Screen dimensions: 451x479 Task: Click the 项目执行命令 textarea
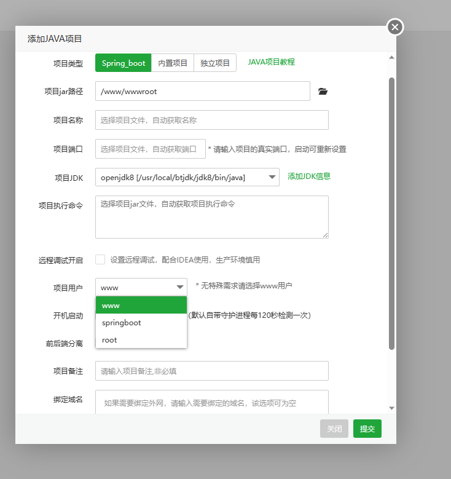[x=212, y=217]
